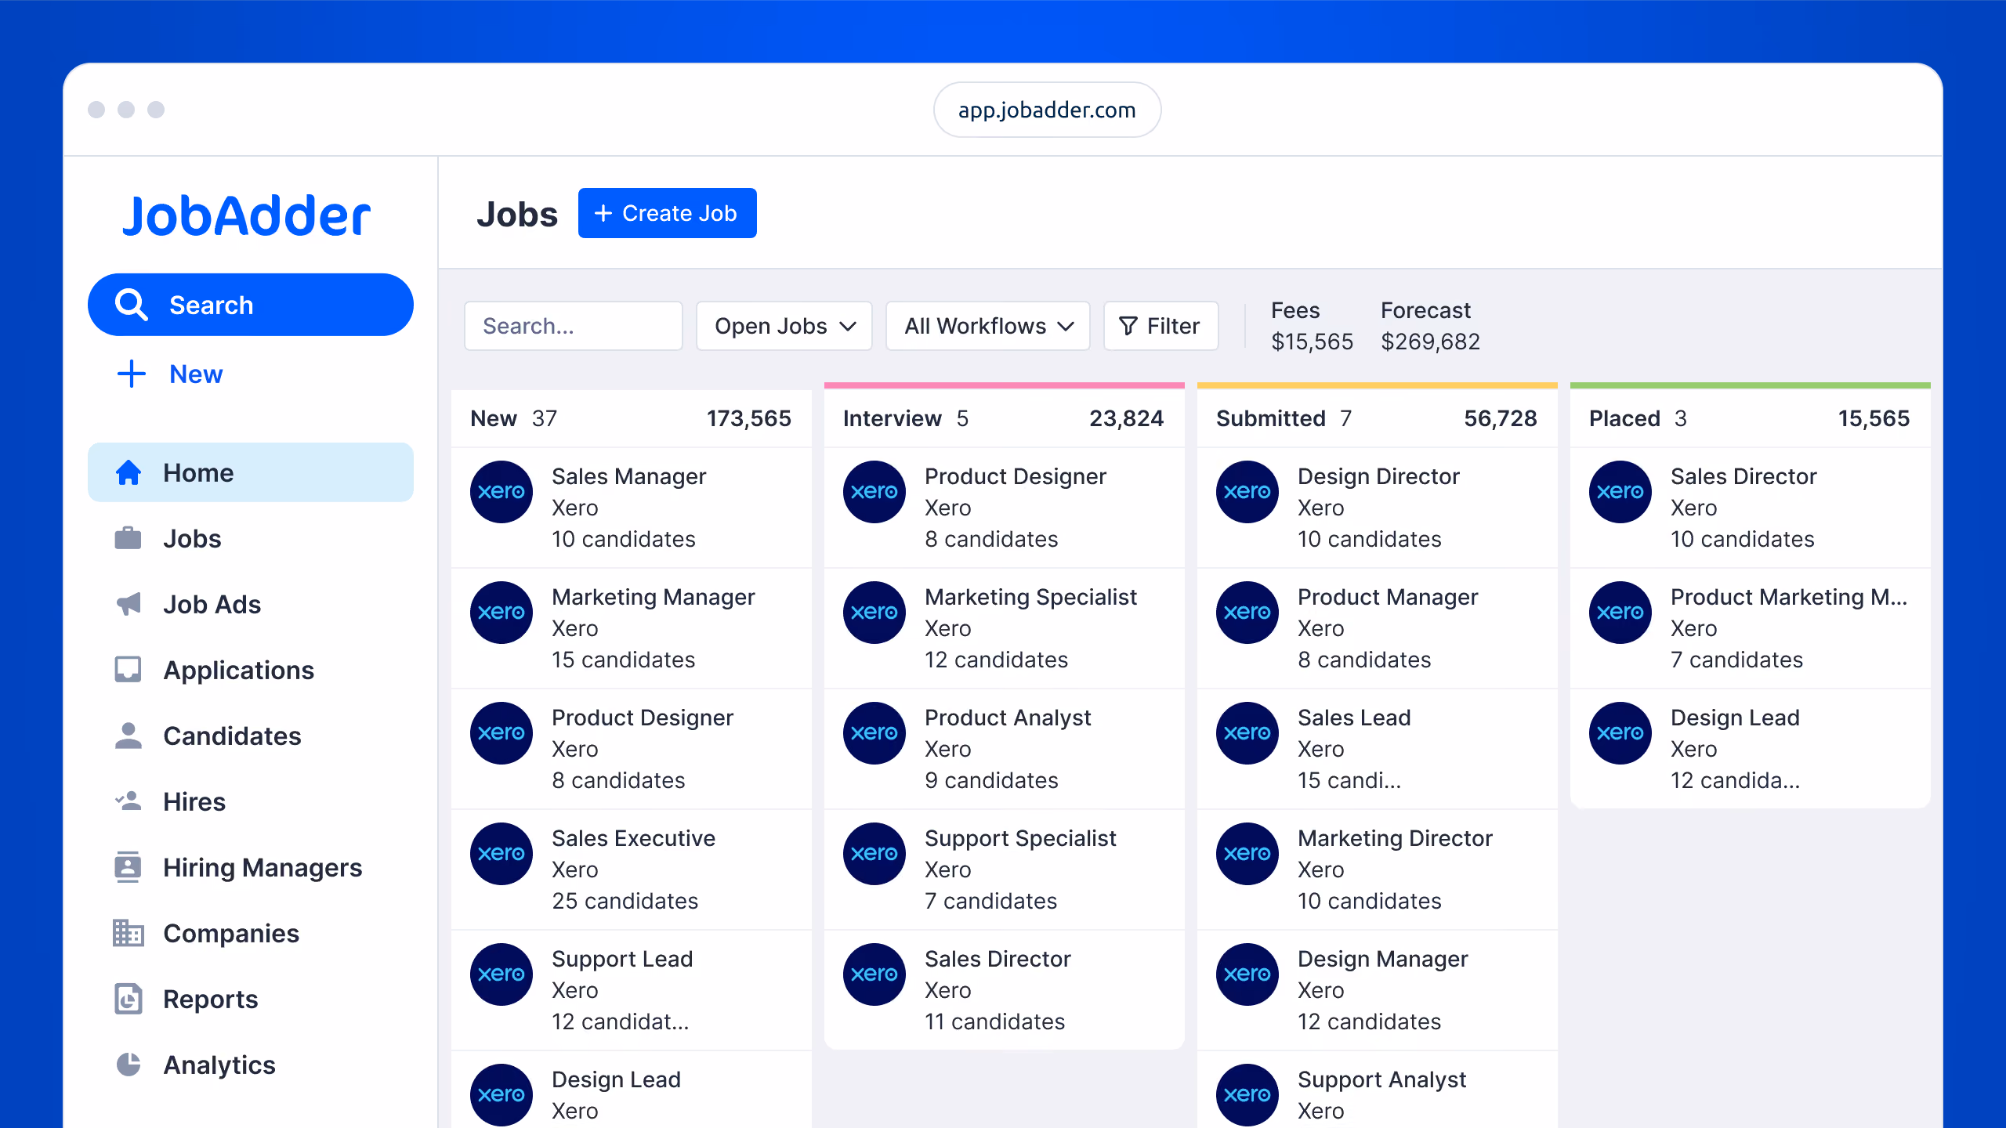Click the Applications inbox icon
2006x1128 pixels.
(129, 670)
